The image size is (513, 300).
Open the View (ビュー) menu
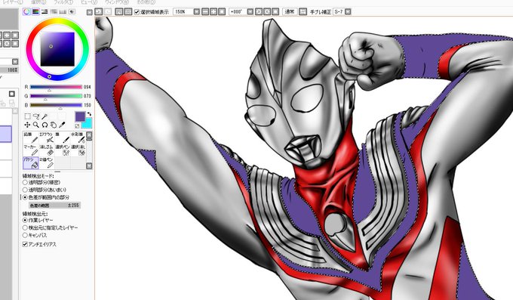click(x=89, y=2)
